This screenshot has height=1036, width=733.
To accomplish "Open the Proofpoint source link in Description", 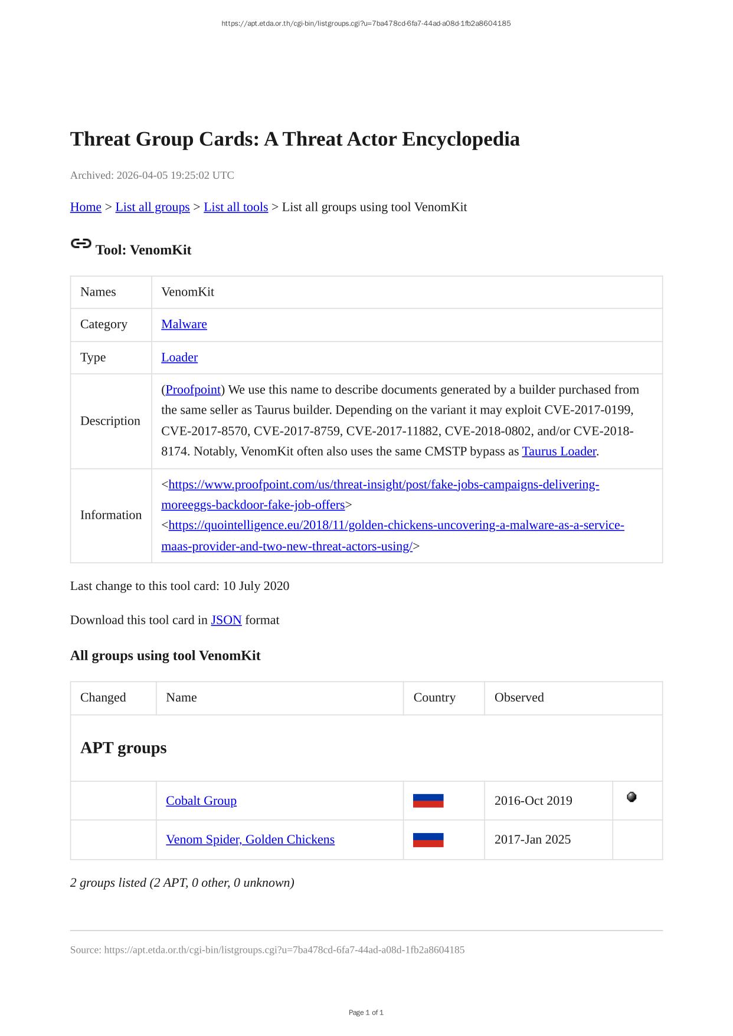I will tap(193, 390).
